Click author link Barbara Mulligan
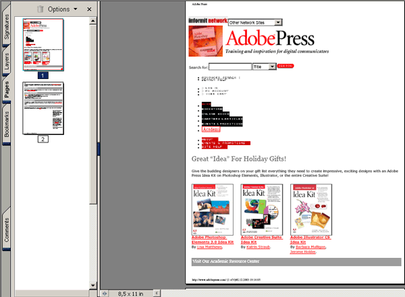Viewport: 405px width, 297px height. (x=310, y=247)
